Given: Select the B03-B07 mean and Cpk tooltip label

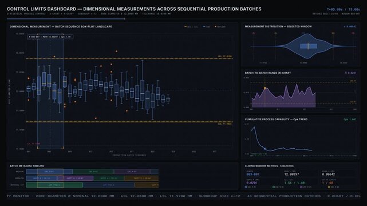Looking at the screenshot, I should 50,37.
